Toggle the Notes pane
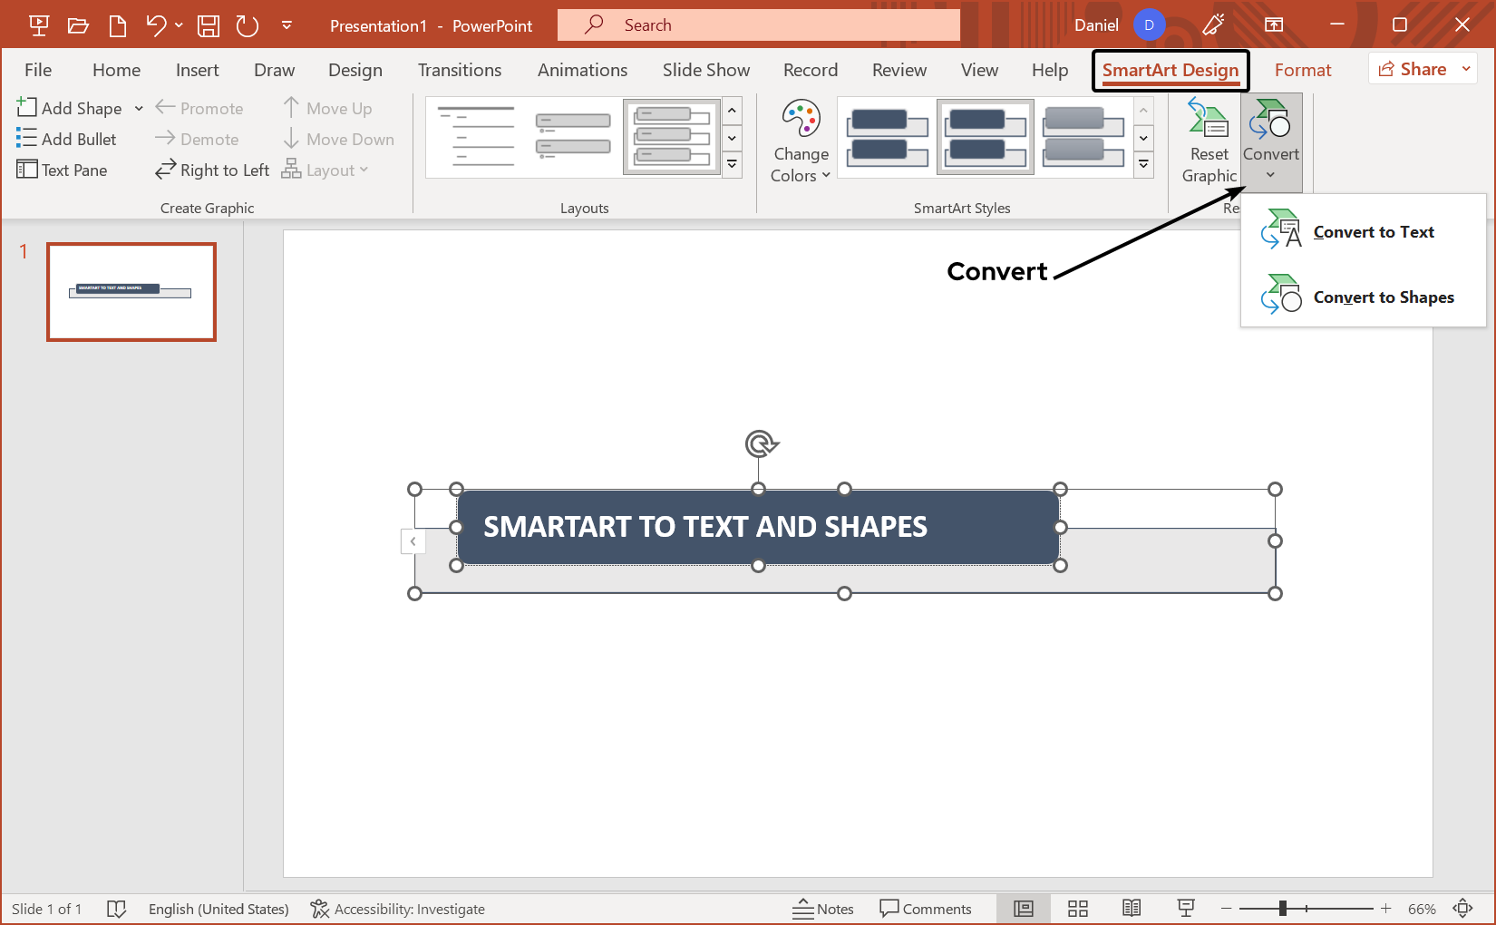 (x=822, y=908)
